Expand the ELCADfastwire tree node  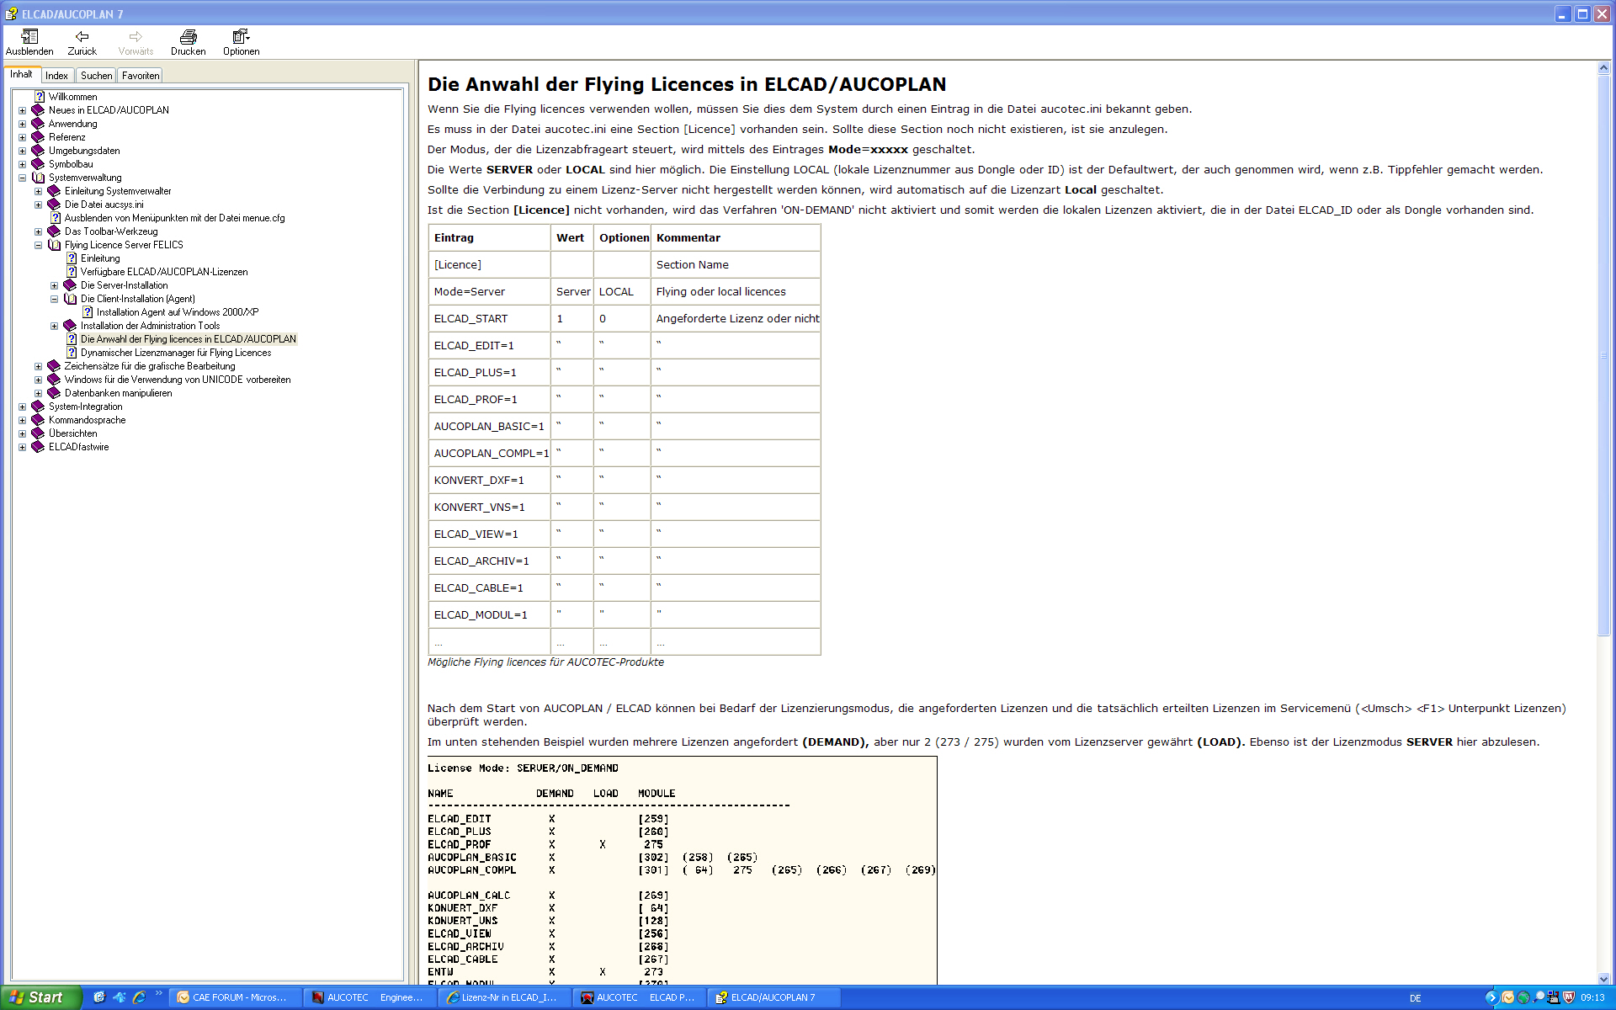click(23, 447)
